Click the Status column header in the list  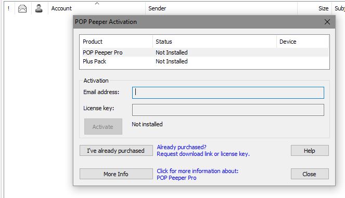pos(164,42)
